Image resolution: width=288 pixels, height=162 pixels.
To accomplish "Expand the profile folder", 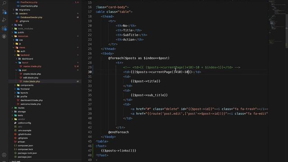I will pos(15,96).
